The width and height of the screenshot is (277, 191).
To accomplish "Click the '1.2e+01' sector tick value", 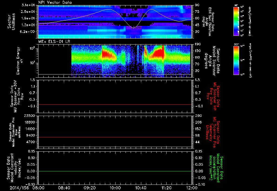I will (x=28, y=25).
